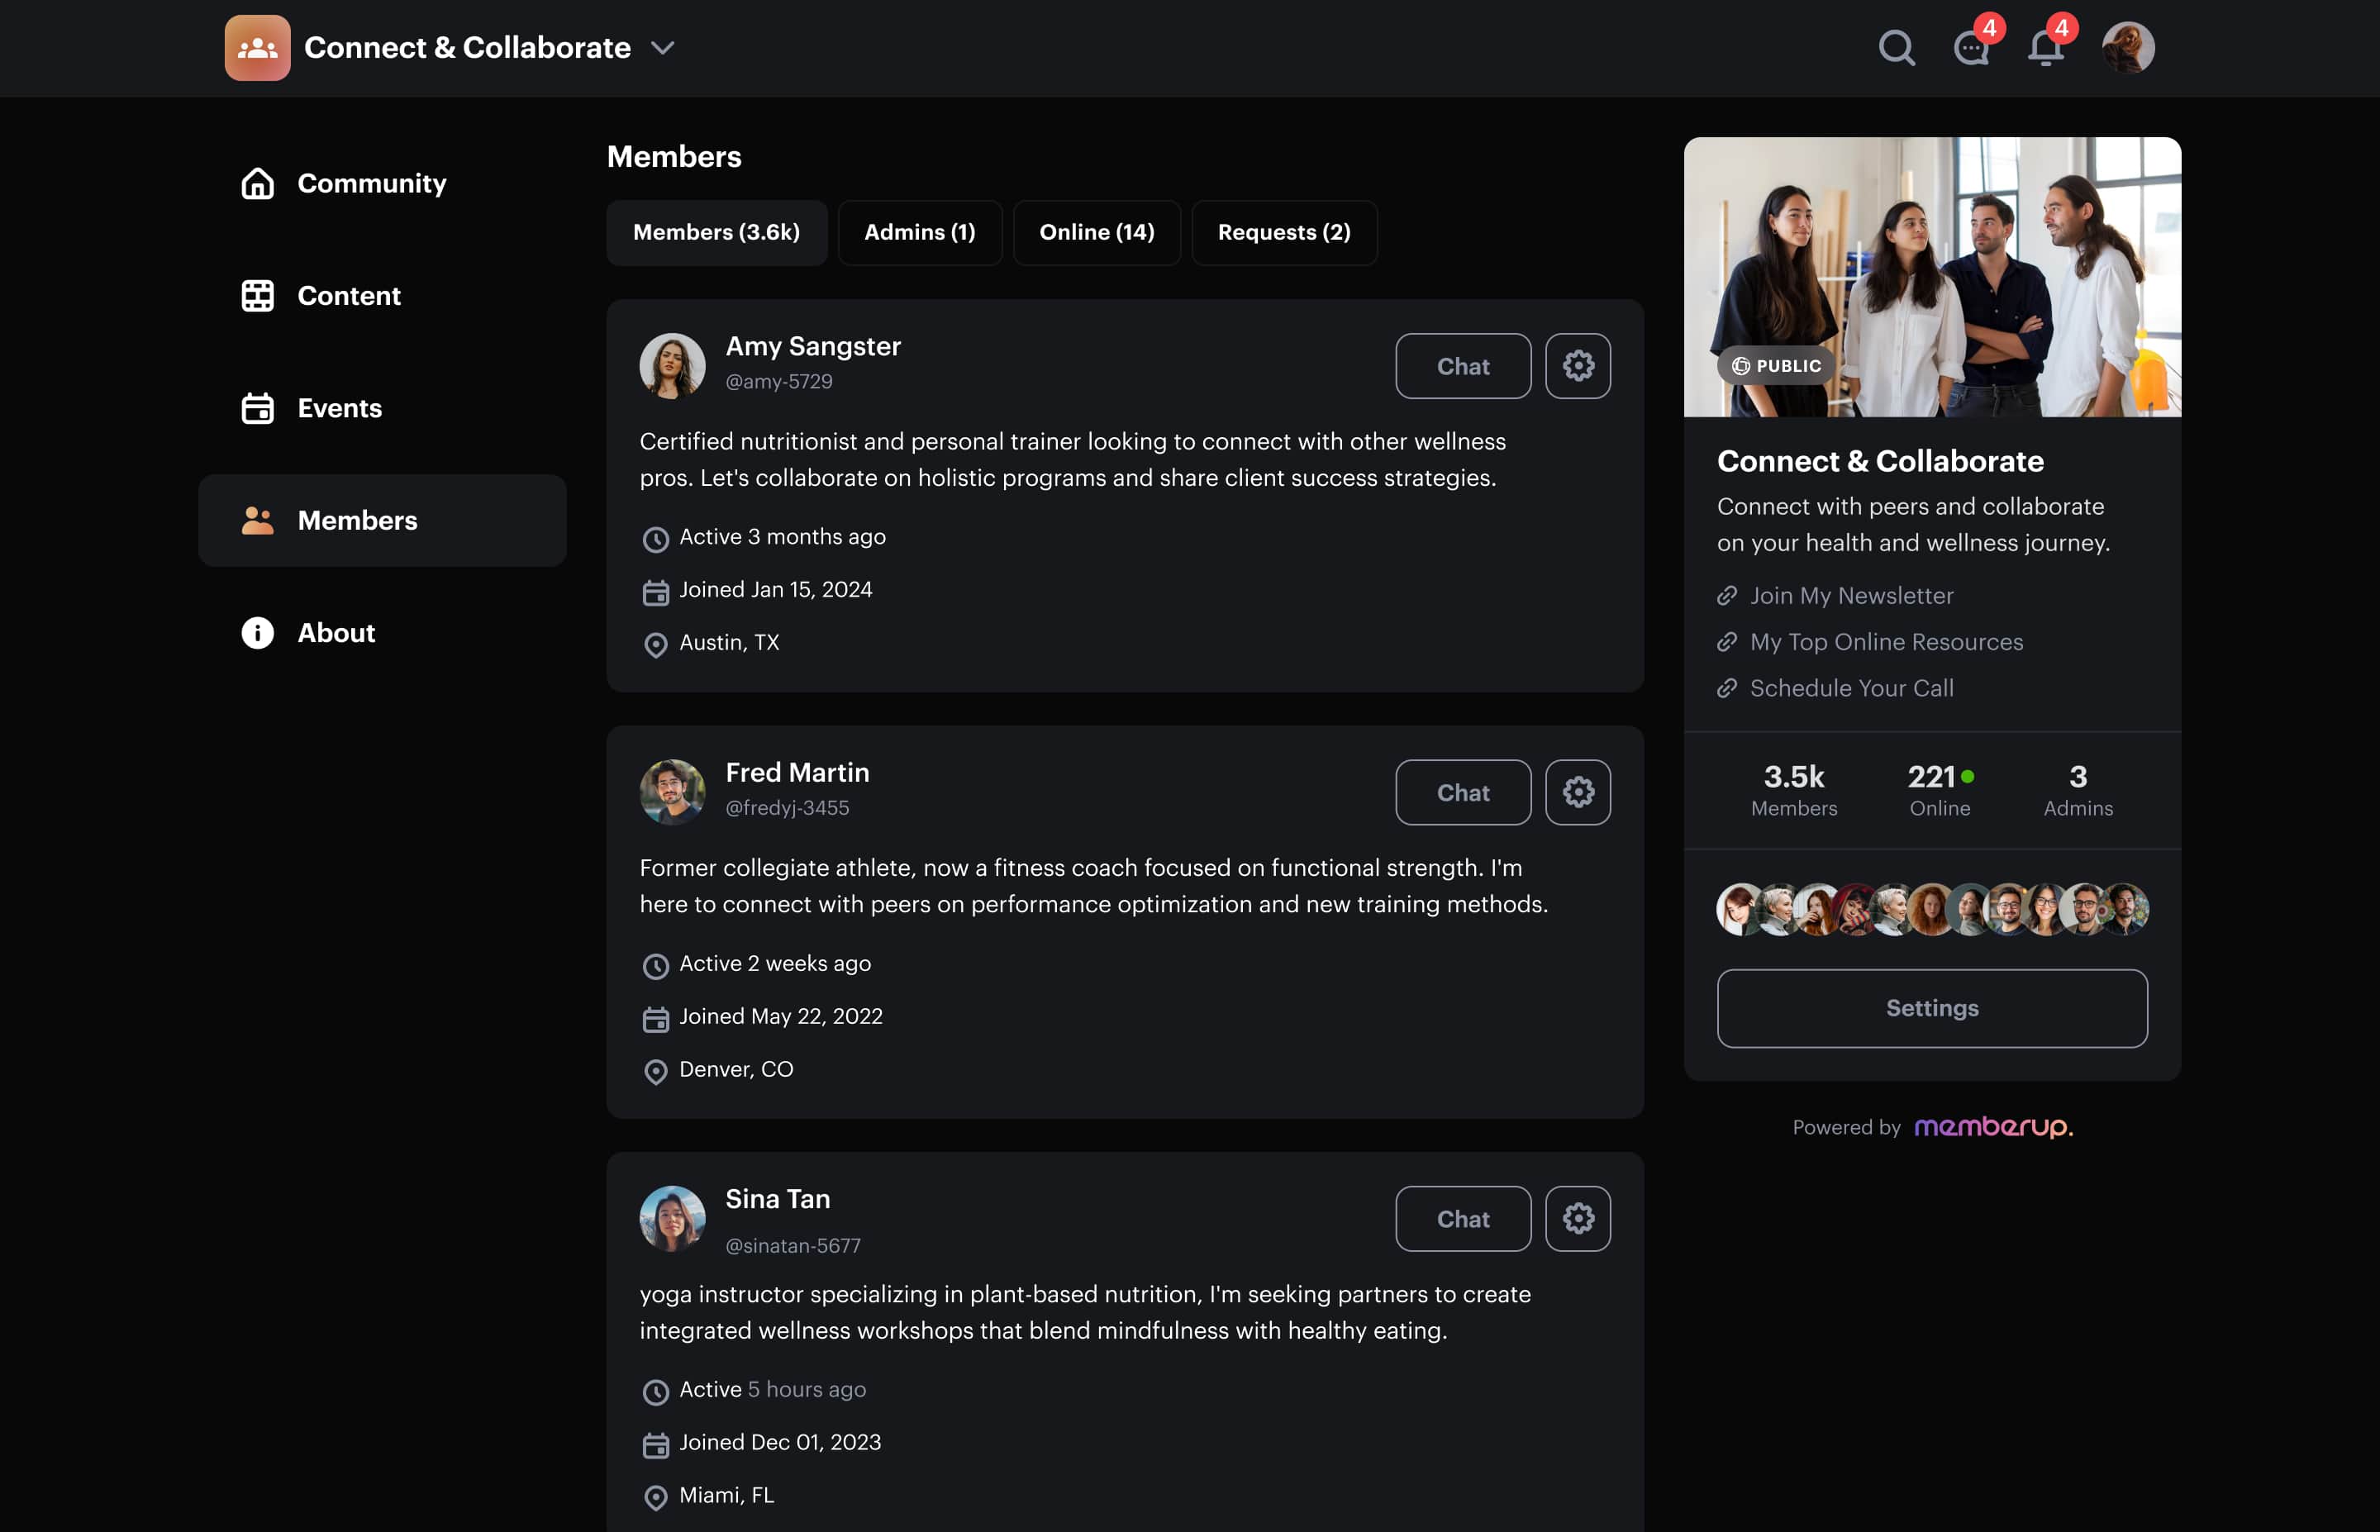Open the Requests (2) tab
The image size is (2380, 1532).
point(1283,233)
